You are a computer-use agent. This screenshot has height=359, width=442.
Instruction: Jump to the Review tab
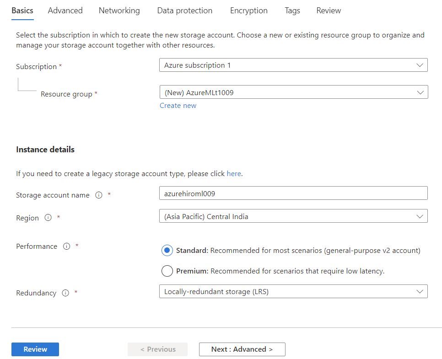click(x=329, y=11)
